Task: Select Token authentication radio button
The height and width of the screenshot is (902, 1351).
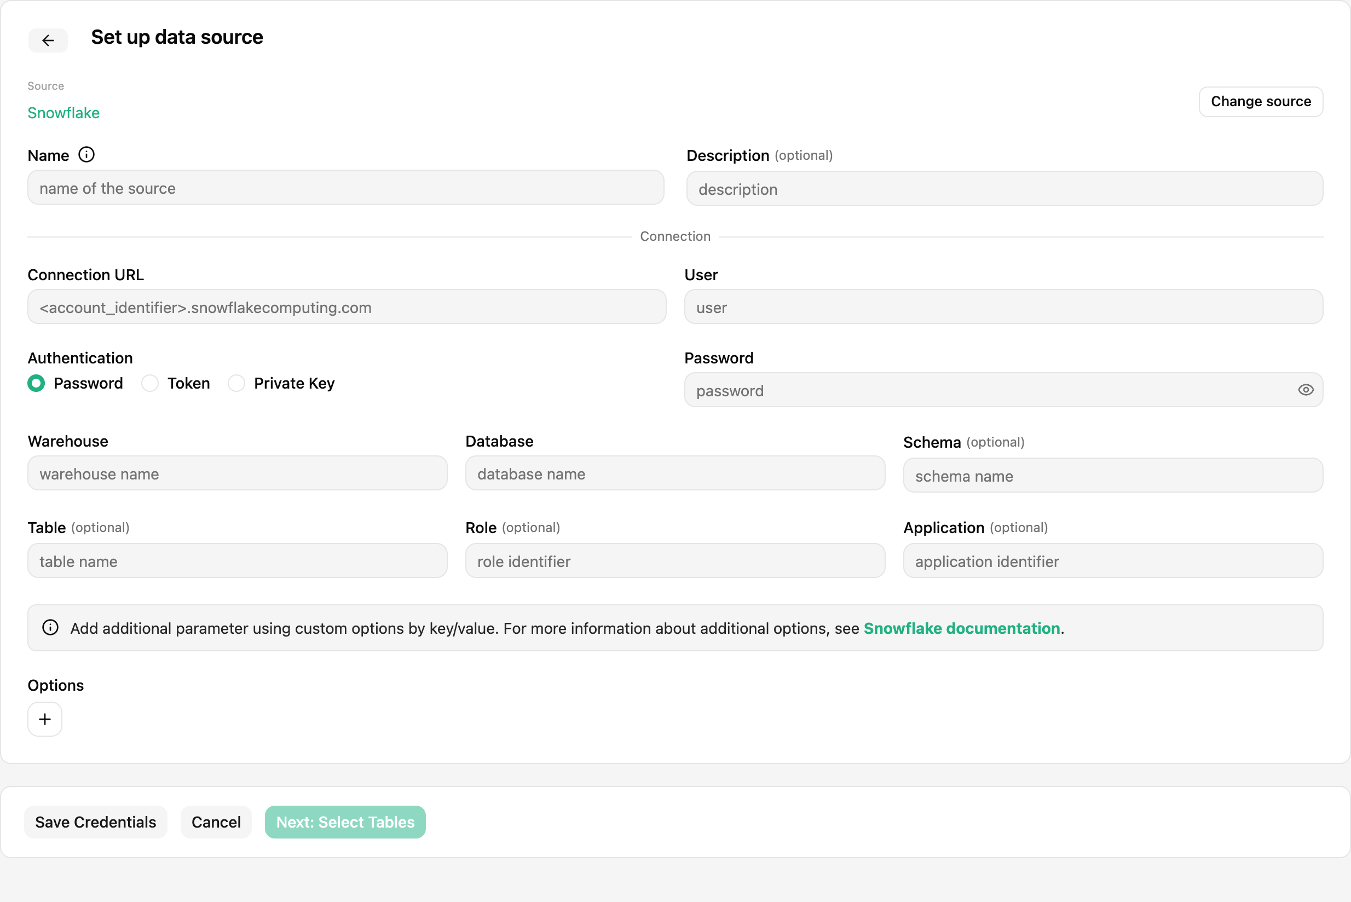Action: [x=150, y=383]
